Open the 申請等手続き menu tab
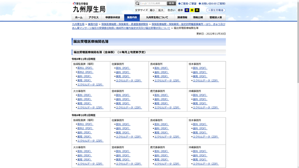Image resolution: width=299 pixels, height=168 pixels. [x=113, y=18]
